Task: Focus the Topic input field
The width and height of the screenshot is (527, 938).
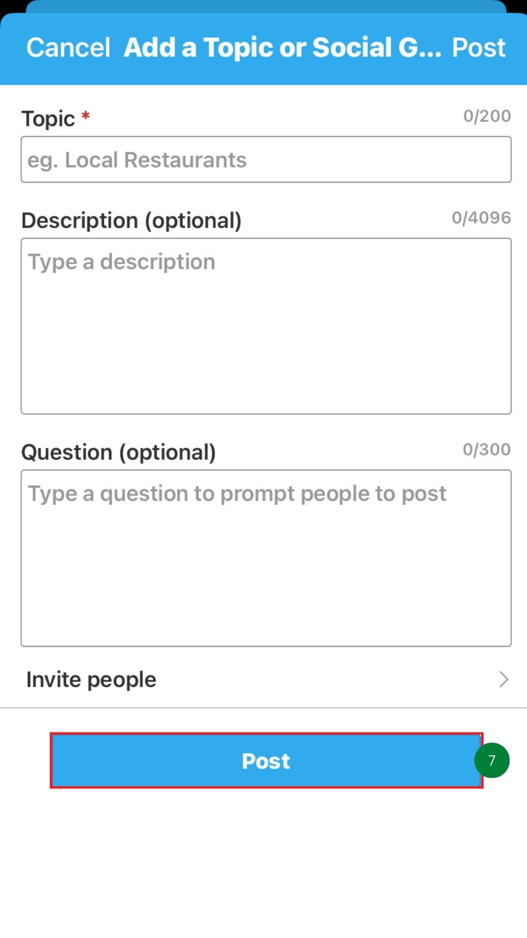Action: [266, 160]
